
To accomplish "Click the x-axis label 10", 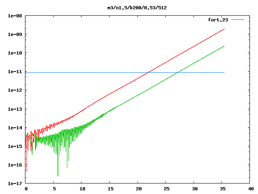I will coord(82,189).
